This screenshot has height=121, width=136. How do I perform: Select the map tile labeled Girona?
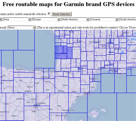tap(95, 87)
